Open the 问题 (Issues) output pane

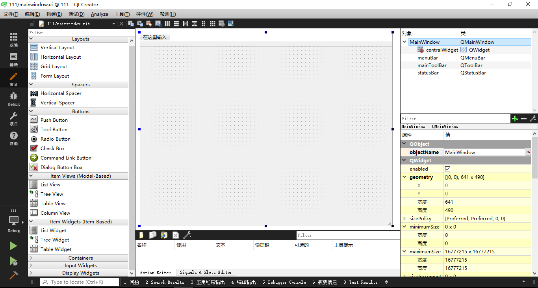pyautogui.click(x=131, y=282)
